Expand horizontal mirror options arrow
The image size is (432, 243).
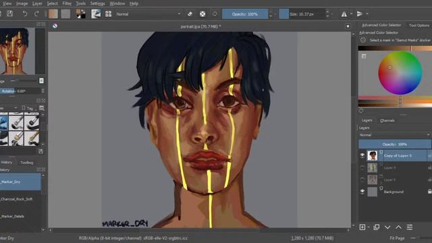pyautogui.click(x=351, y=13)
